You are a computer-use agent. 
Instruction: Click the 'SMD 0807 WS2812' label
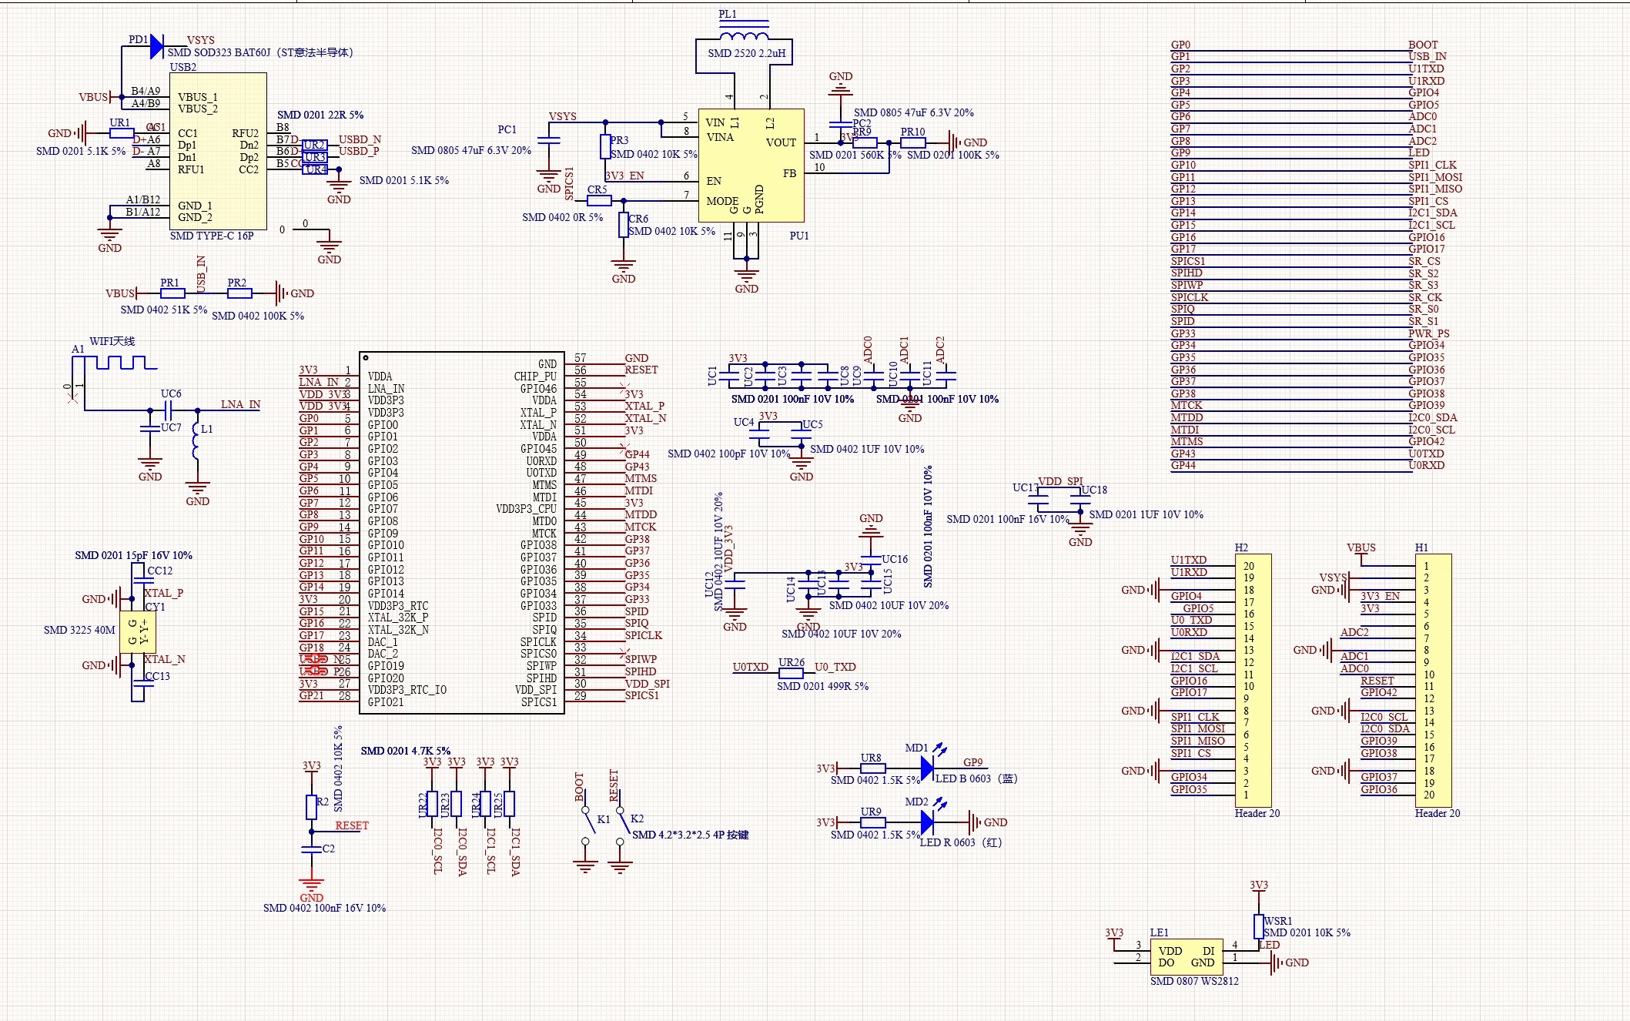1194,981
